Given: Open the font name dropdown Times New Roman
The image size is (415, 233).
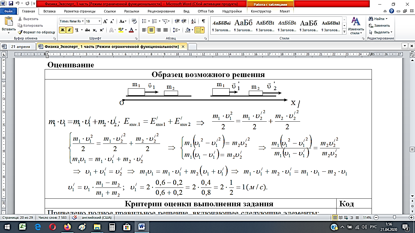Looking at the screenshot, I should click(x=83, y=21).
